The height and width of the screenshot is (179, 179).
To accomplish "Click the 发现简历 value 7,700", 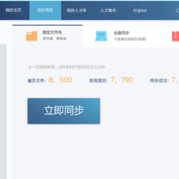I will (122, 80).
